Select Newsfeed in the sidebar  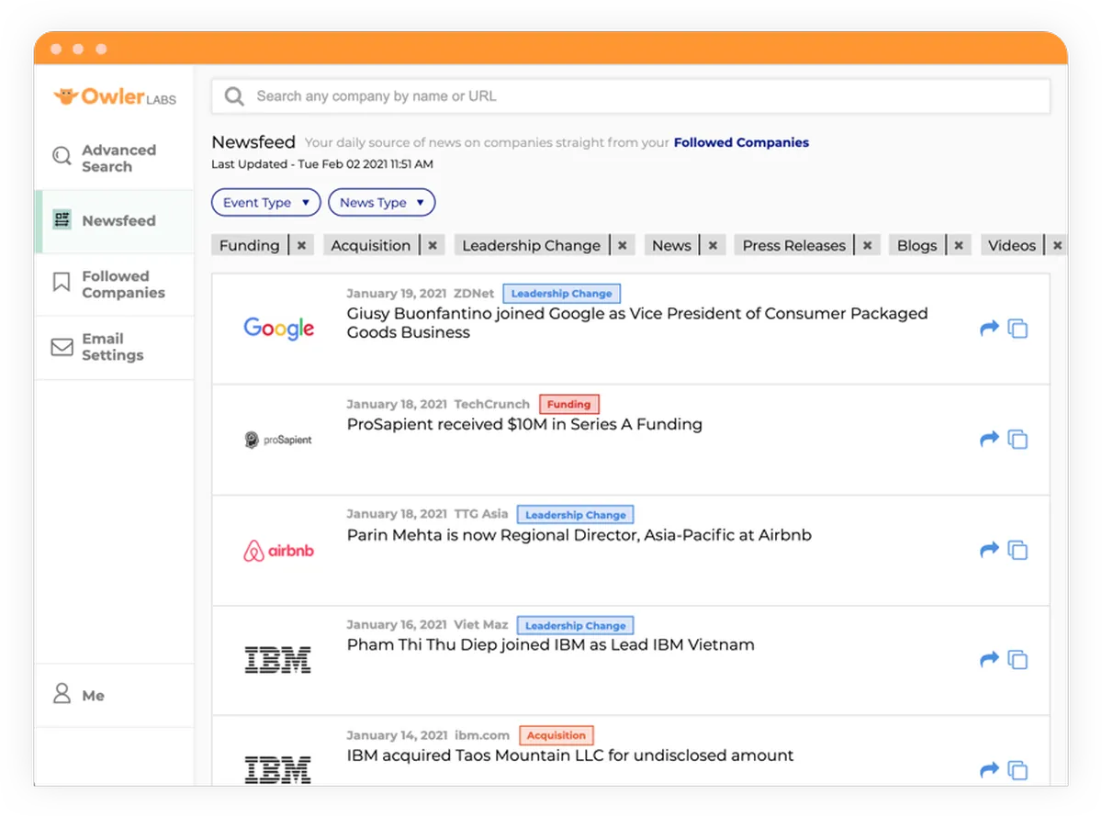tap(114, 221)
